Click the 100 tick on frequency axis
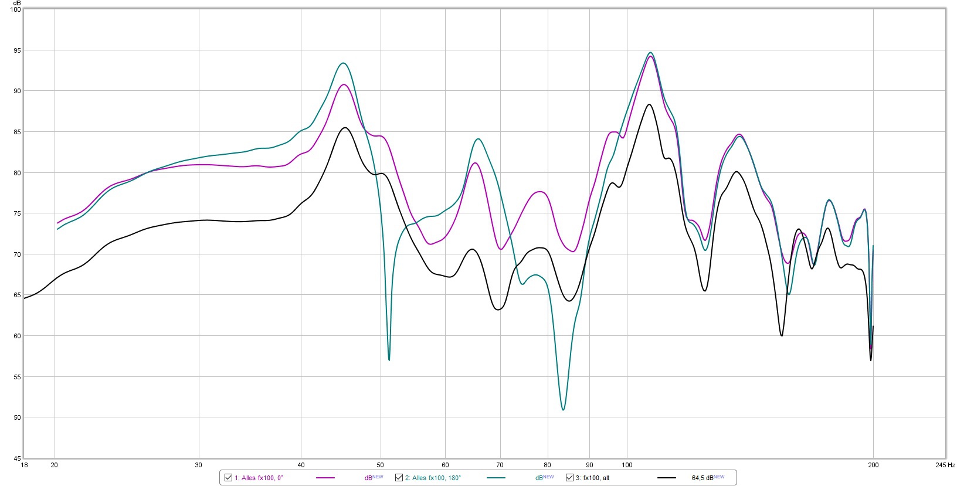Viewport: 957px width, 486px height. pos(627,465)
